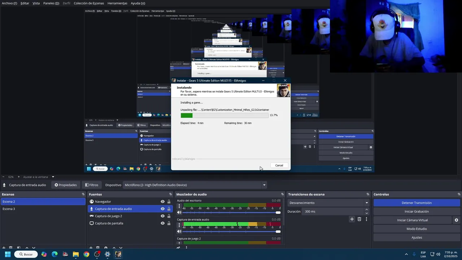
Task: Open transition properties three-dot menu
Action: (366, 219)
